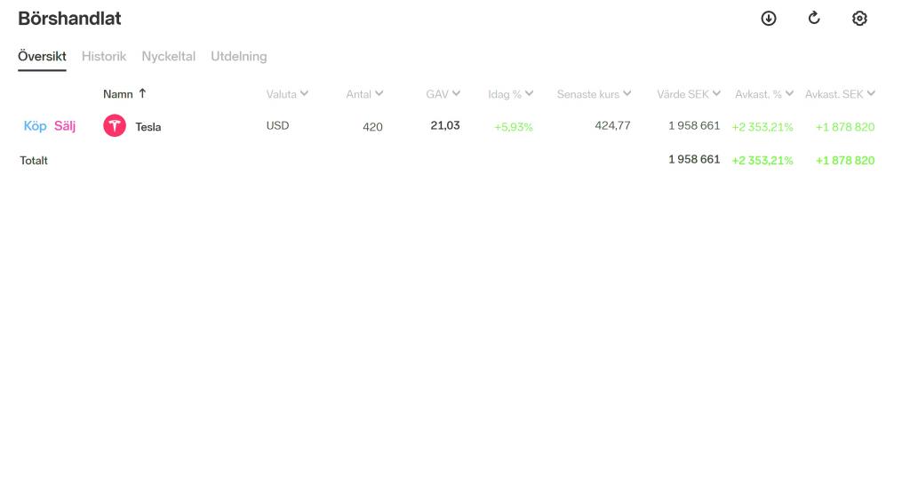The image size is (910, 478).
Task: Open settings via the gear icon
Action: (x=859, y=19)
